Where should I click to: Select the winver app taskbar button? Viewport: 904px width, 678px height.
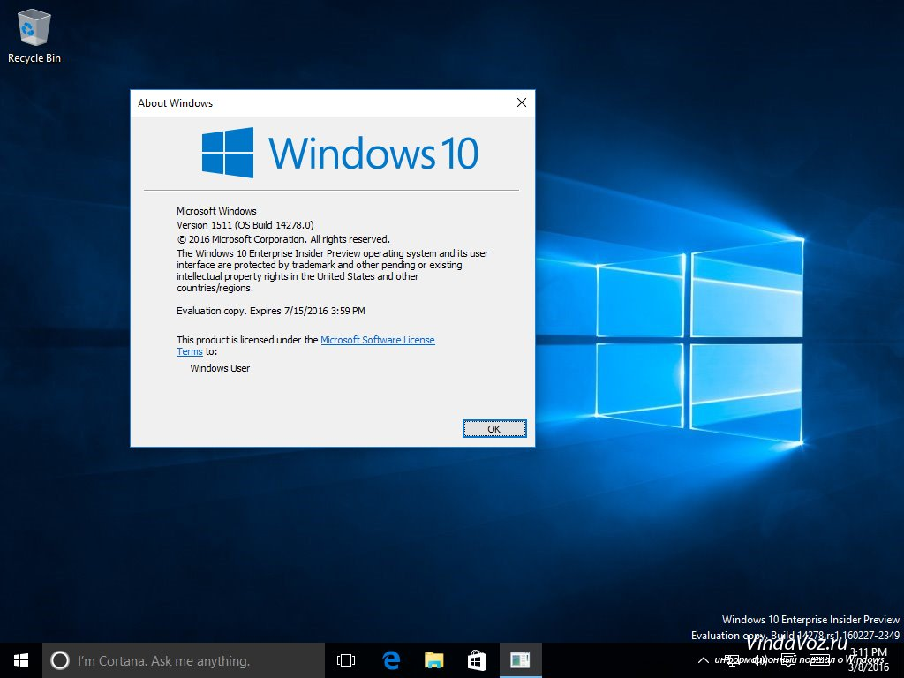[x=520, y=660]
